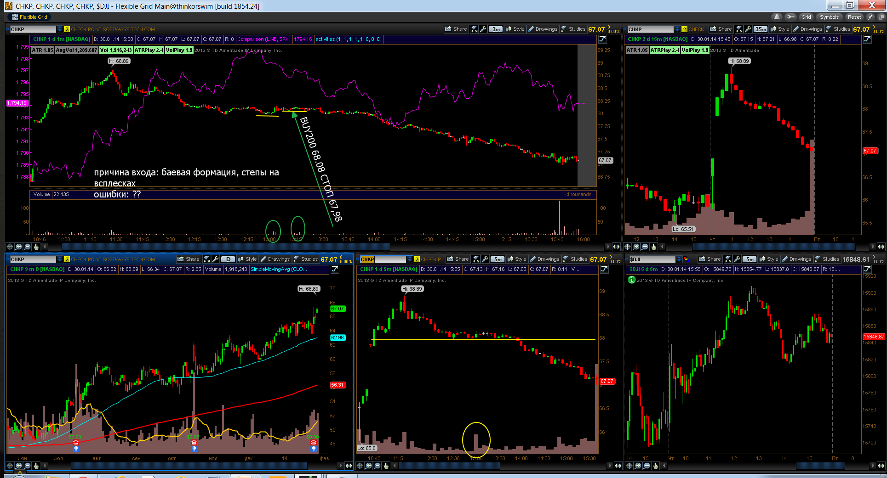The width and height of the screenshot is (887, 478).
Task: Toggle the scale icon on the $DJI chart header
Action: pyautogui.click(x=867, y=270)
